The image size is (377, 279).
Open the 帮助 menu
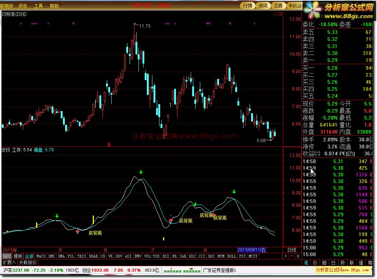click(54, 6)
